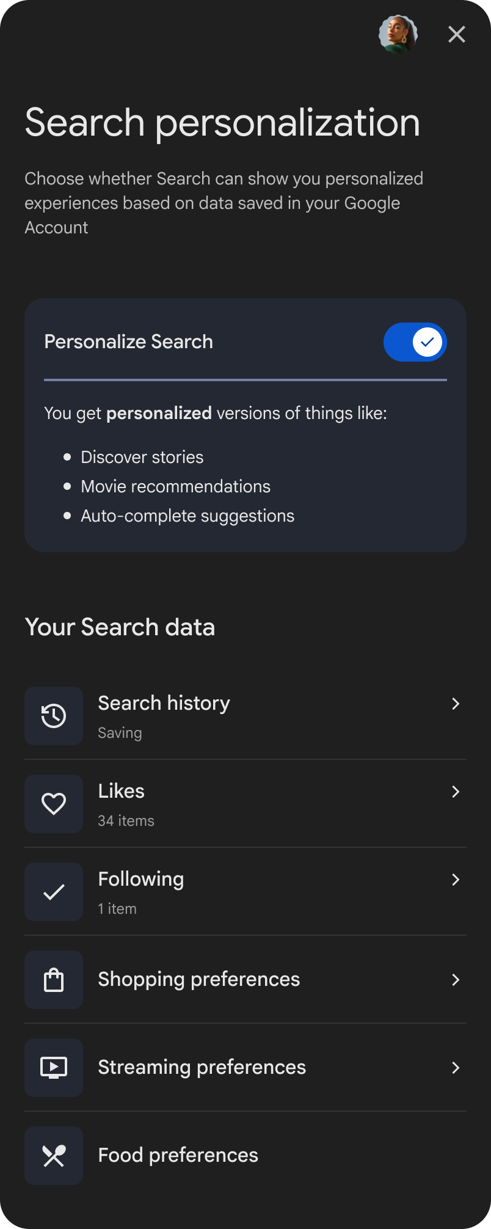
Task: Click the Likes heart icon
Action: click(x=54, y=804)
